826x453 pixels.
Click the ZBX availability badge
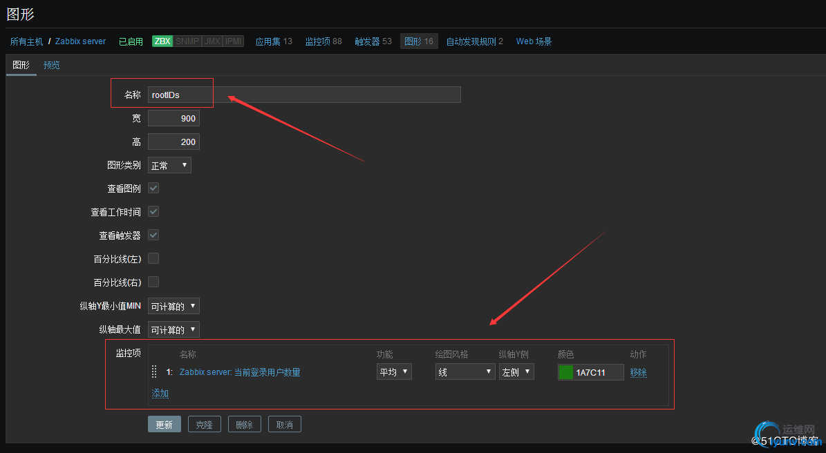pyautogui.click(x=162, y=41)
